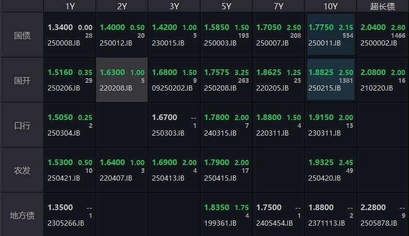Image resolution: width=409 pixels, height=236 pixels.
Task: Open the 口行 7Y cell 220311.IB
Action: (x=278, y=125)
